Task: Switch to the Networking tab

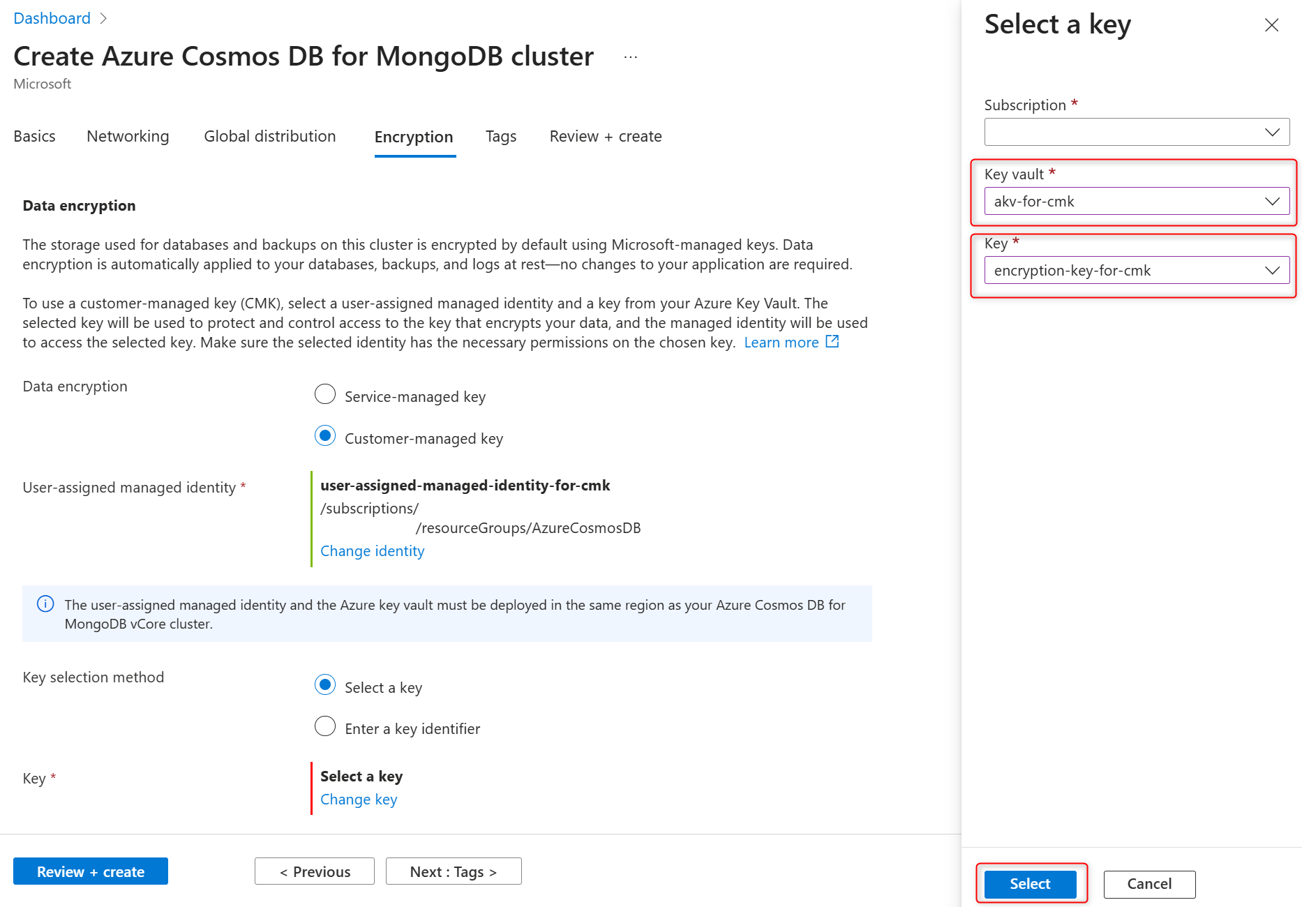Action: 128,137
